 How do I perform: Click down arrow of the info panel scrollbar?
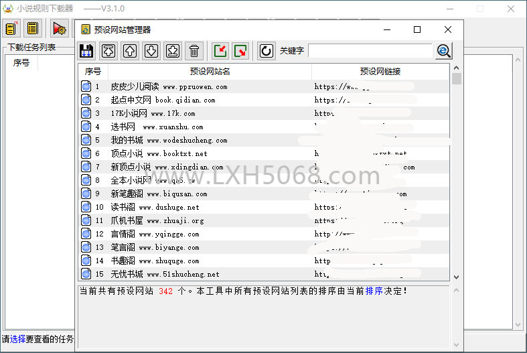point(456,344)
